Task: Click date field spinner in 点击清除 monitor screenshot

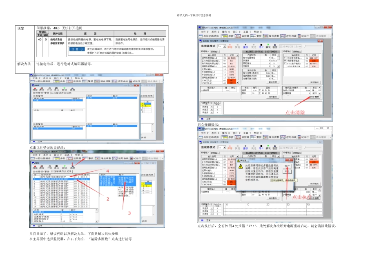Action: (x=300, y=46)
